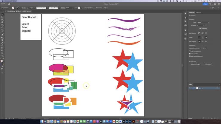Open the search icon beside Share
Screen dimensions: 221x124
tap(210, 4)
